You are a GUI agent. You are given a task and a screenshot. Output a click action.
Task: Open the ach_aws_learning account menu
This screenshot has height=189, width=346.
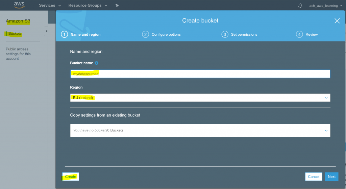point(325,6)
